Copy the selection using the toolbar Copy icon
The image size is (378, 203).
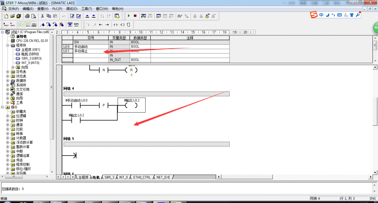49,16
